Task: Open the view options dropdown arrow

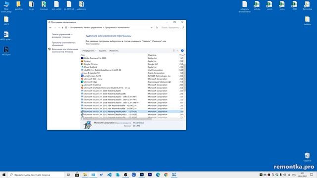Action: [177, 50]
